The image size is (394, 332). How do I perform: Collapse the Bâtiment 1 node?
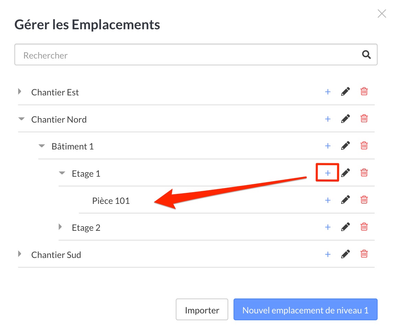42,146
